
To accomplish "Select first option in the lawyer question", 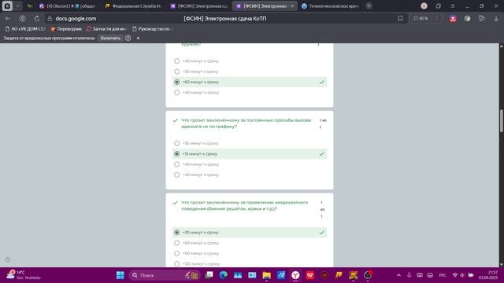I will 176,143.
